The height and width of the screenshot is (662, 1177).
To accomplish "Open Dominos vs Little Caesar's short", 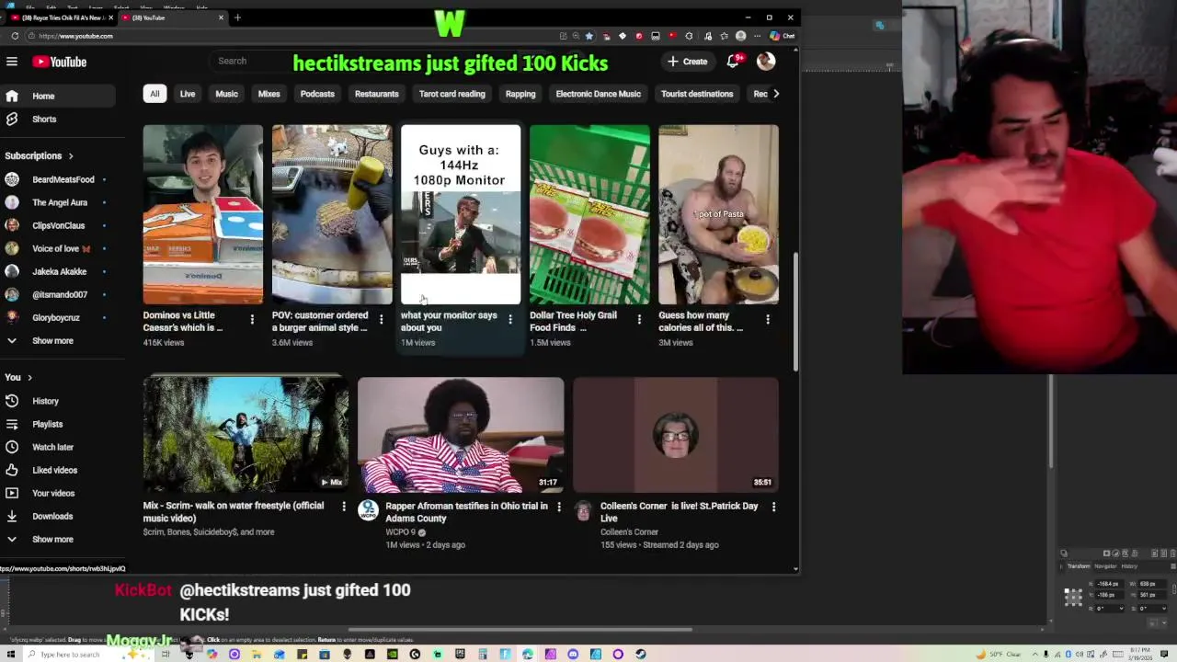I will 202,214.
